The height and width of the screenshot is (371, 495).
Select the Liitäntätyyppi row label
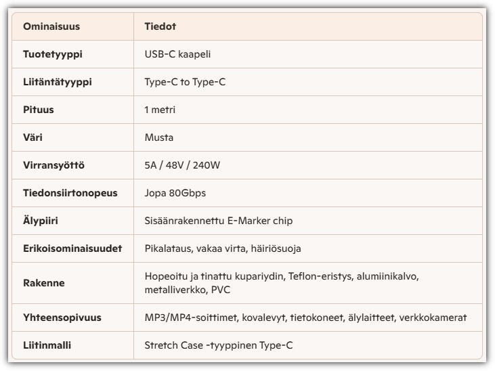click(x=58, y=82)
